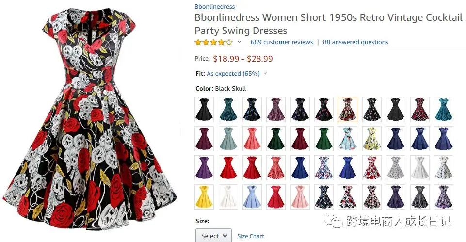Open the 88 answered questions link

(355, 42)
